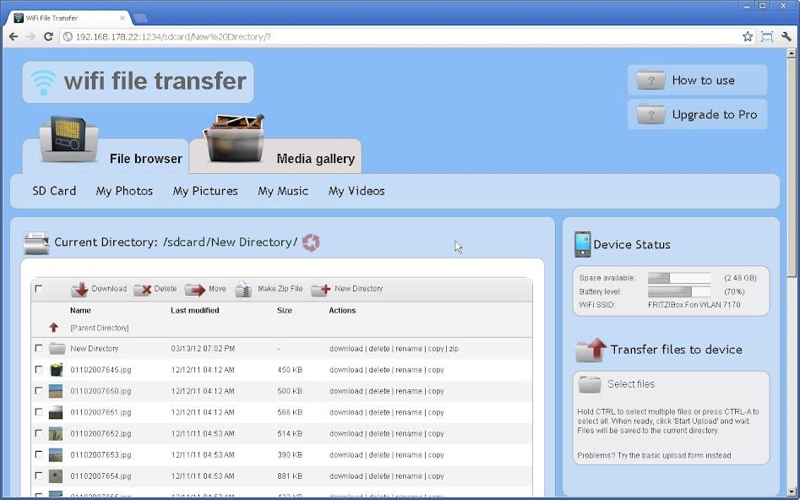Open the My Pictures section

coord(205,191)
